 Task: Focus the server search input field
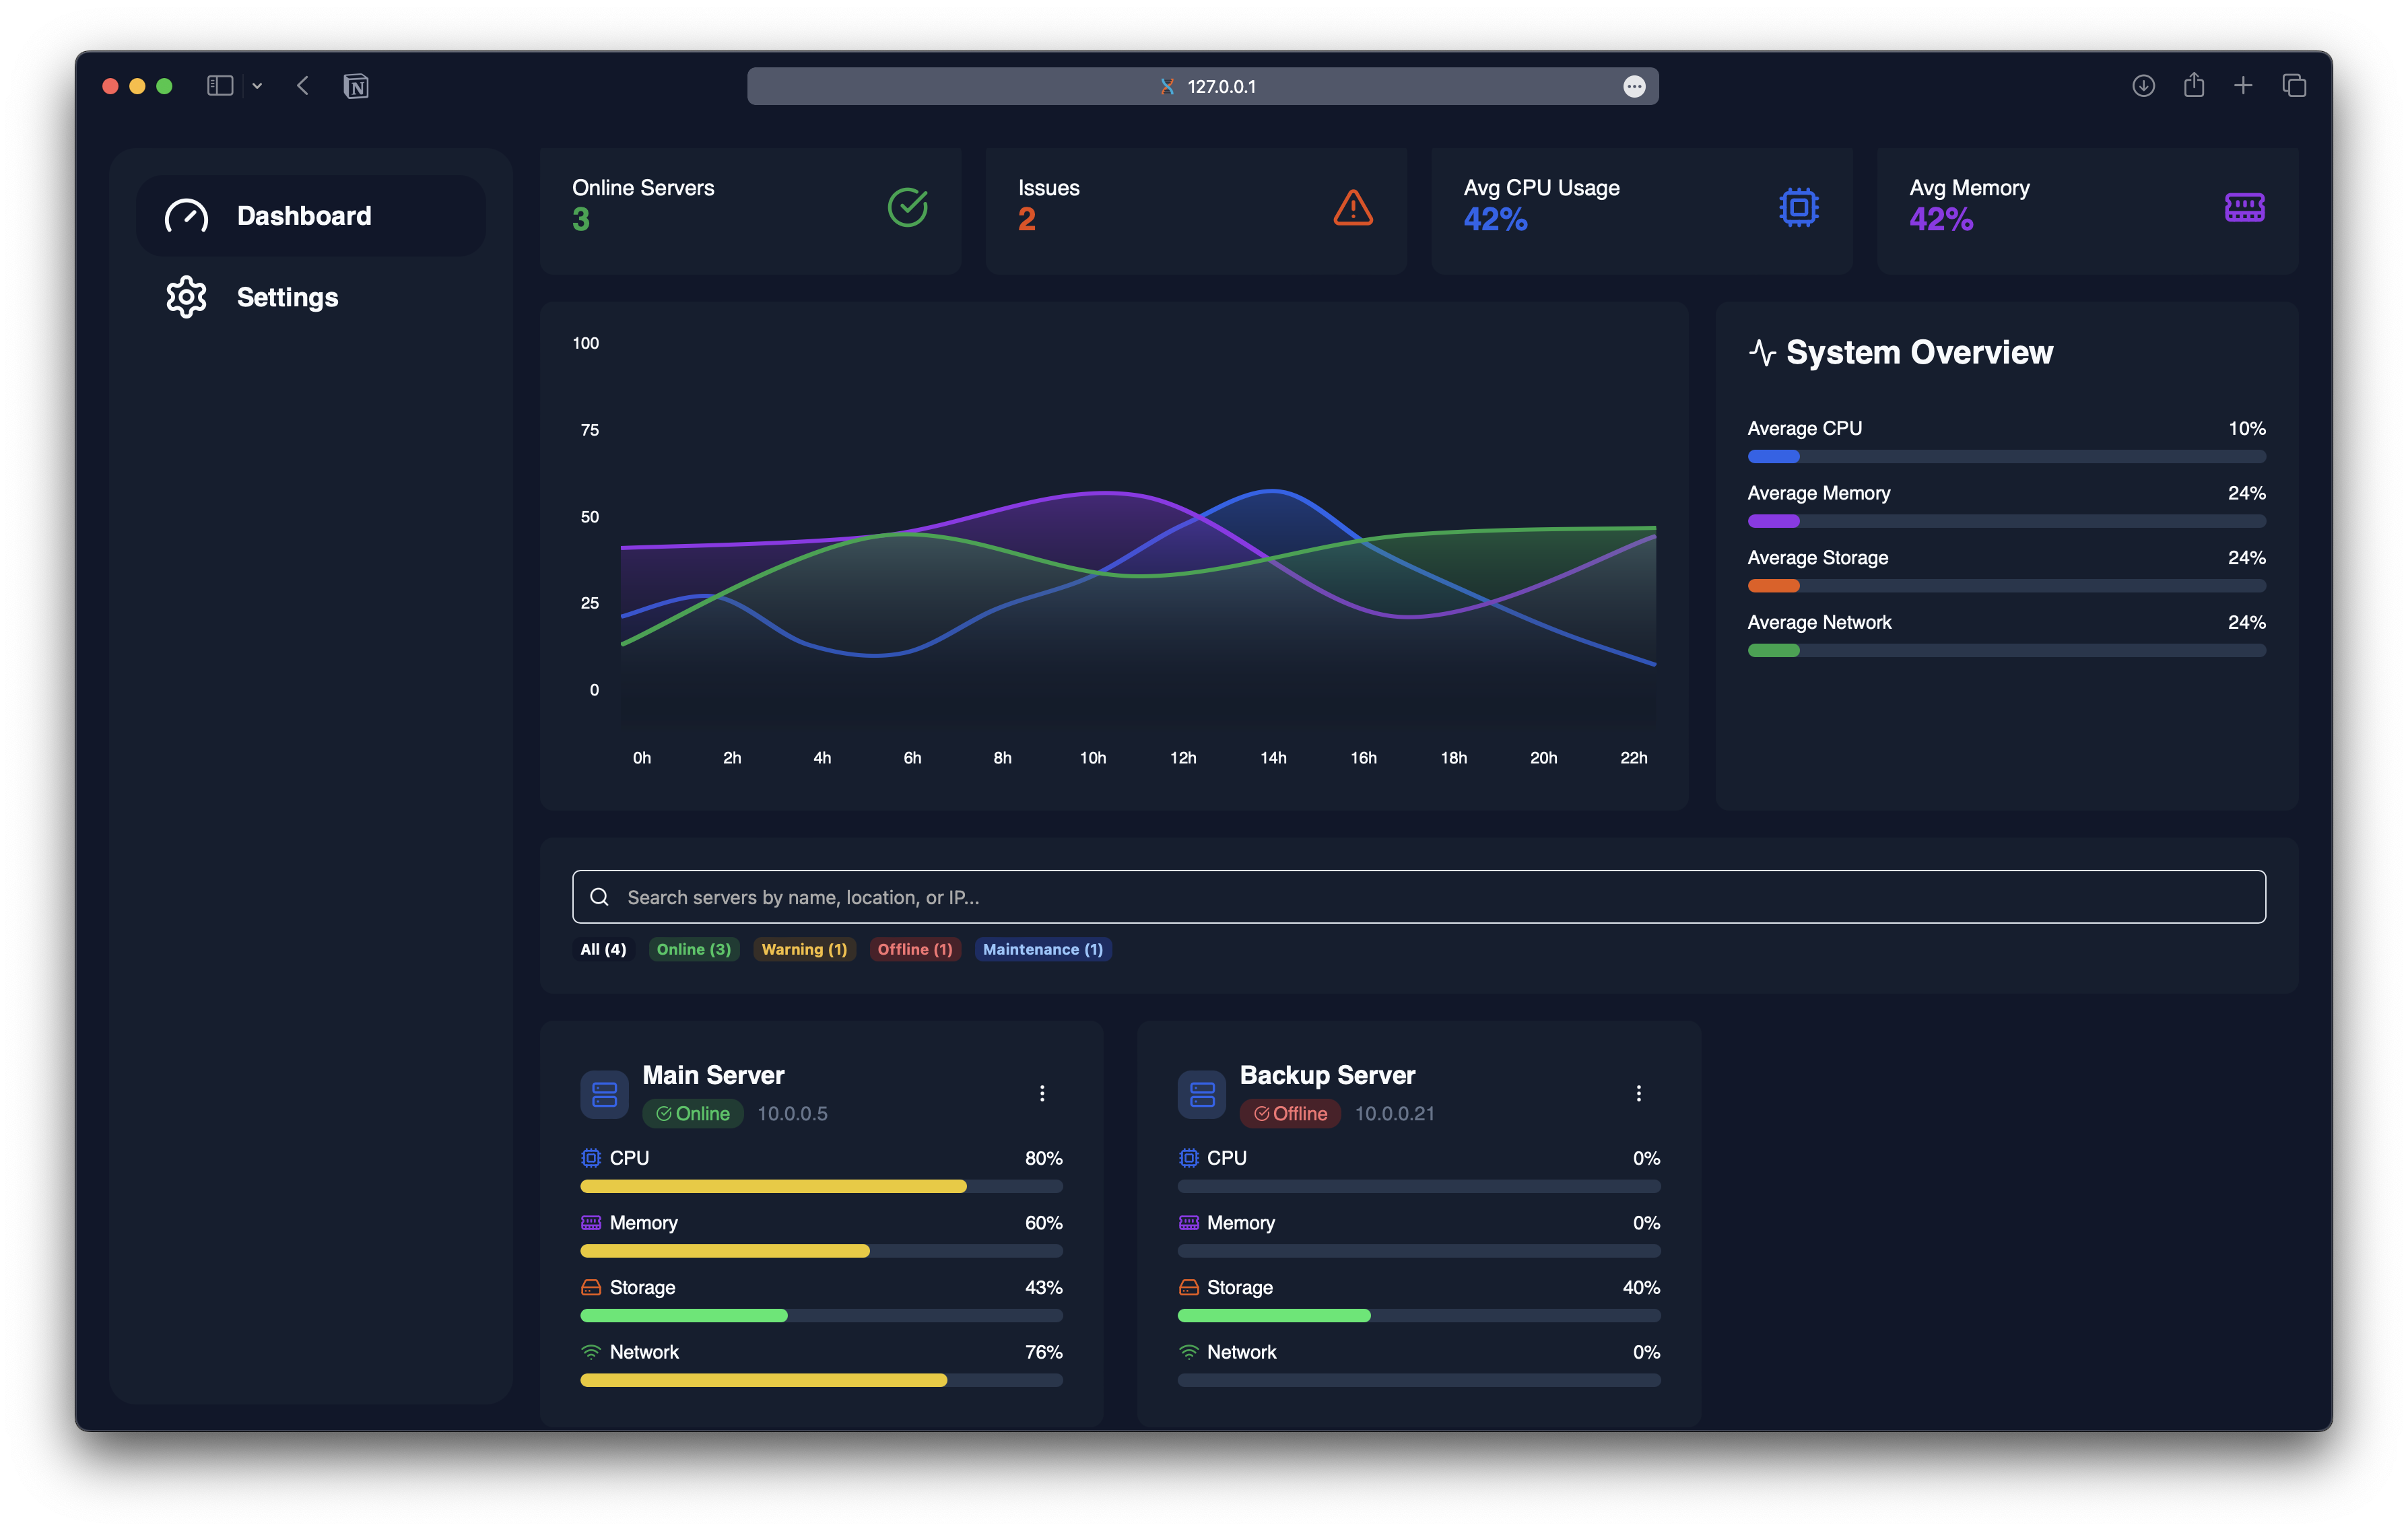pyautogui.click(x=1418, y=896)
